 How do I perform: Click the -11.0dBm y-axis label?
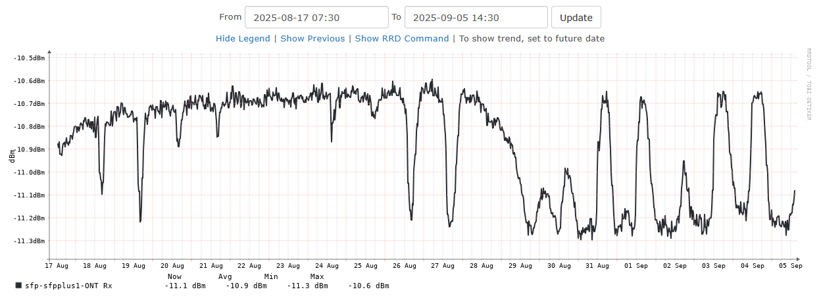coord(30,172)
